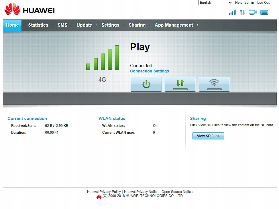Check the signal strength status icon
The height and width of the screenshot is (209, 279).
[x=233, y=12]
